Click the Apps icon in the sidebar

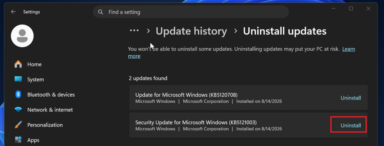point(18,140)
